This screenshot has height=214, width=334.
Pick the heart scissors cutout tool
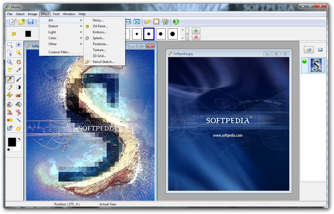[x=18, y=112]
